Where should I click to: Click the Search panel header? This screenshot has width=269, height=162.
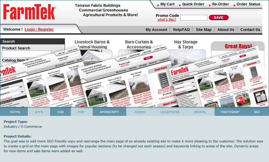coord(32,41)
